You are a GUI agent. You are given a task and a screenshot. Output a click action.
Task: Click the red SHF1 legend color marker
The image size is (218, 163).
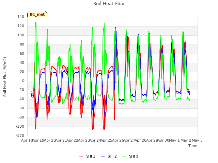pyautogui.click(x=81, y=157)
